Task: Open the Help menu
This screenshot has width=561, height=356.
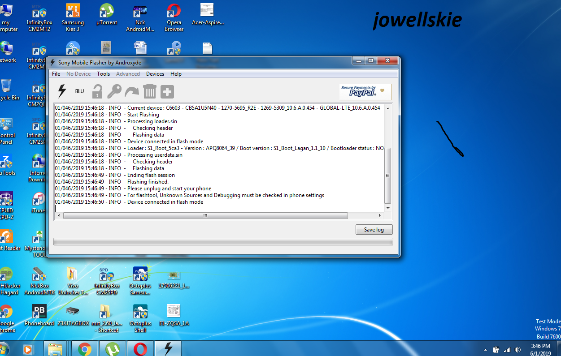Action: tap(176, 74)
